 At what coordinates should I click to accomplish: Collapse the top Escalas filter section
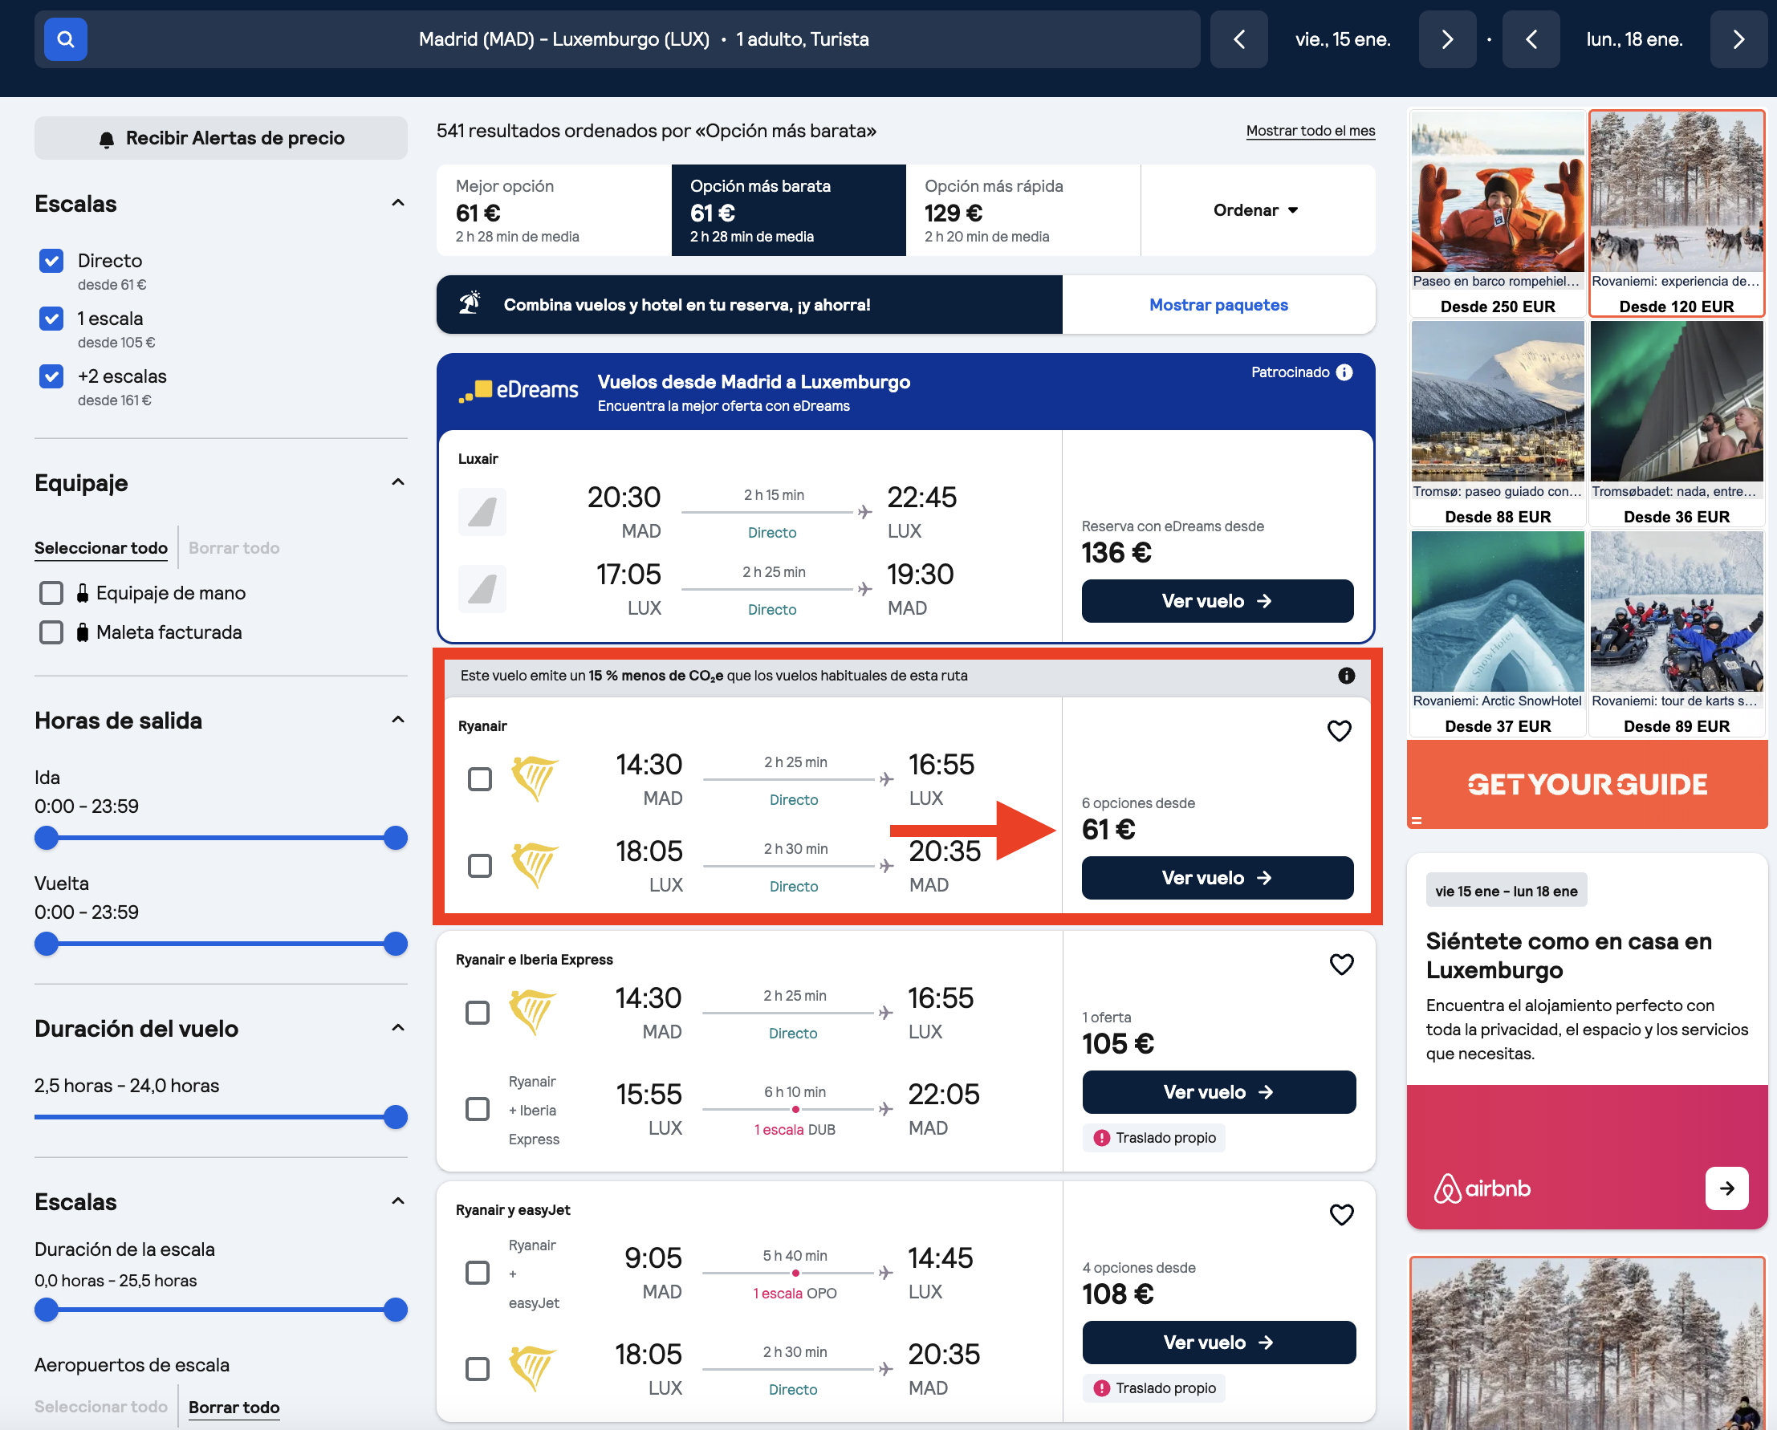point(398,203)
